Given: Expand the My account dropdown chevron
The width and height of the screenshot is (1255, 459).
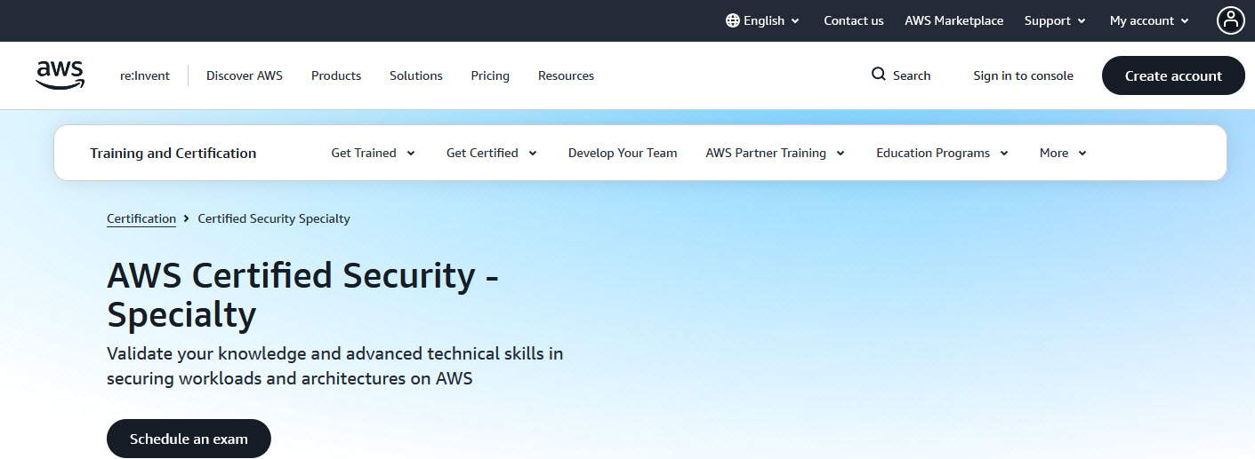Looking at the screenshot, I should click(x=1186, y=21).
